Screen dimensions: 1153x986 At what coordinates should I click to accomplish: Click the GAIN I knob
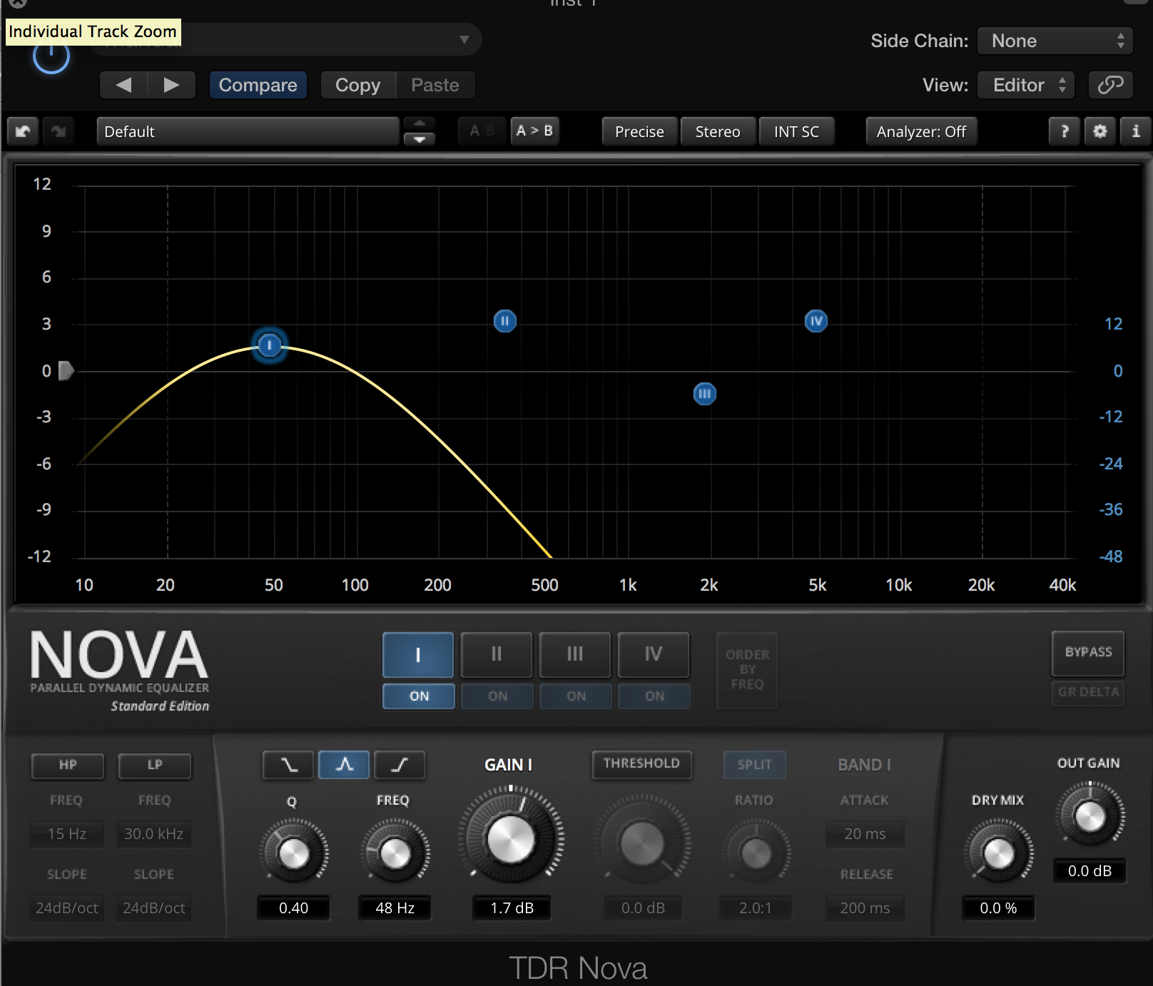point(511,838)
